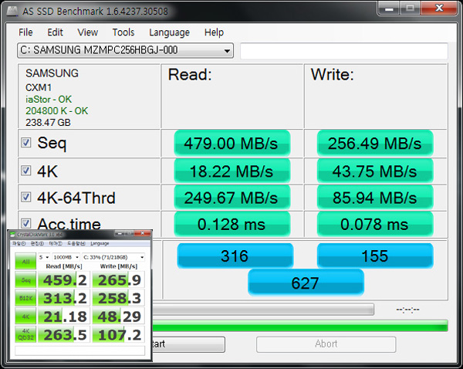
Task: Minimize the AS SSD Benchmark window
Action: pyautogui.click(x=389, y=8)
